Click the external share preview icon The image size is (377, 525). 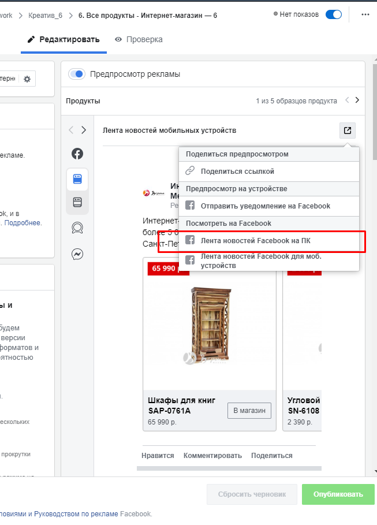(x=347, y=131)
